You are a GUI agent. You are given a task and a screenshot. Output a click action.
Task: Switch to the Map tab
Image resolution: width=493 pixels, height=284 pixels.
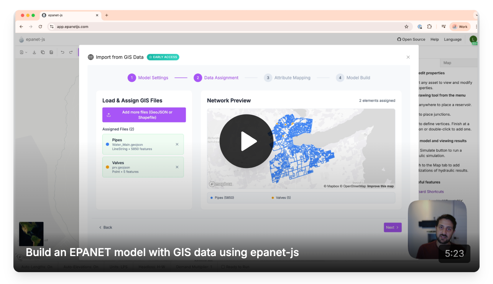(447, 63)
